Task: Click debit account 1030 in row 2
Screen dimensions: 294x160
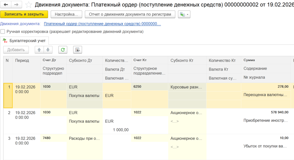Action: (53, 112)
